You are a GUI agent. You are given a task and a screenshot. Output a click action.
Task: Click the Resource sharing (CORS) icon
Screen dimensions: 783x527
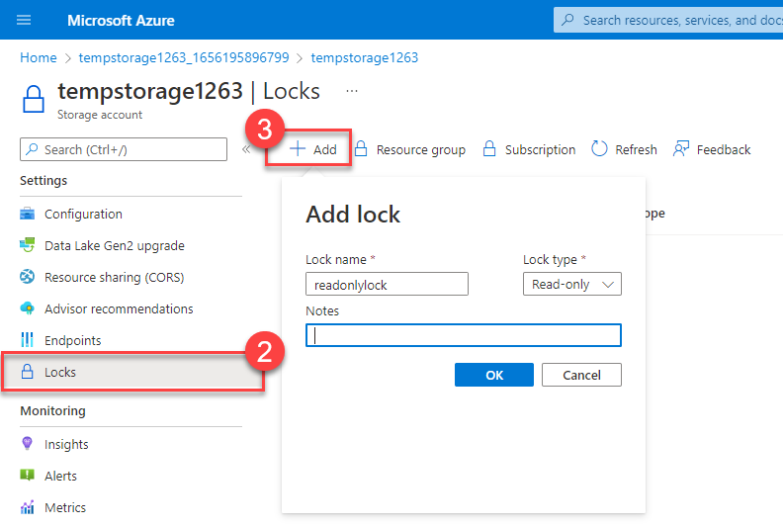pos(28,278)
